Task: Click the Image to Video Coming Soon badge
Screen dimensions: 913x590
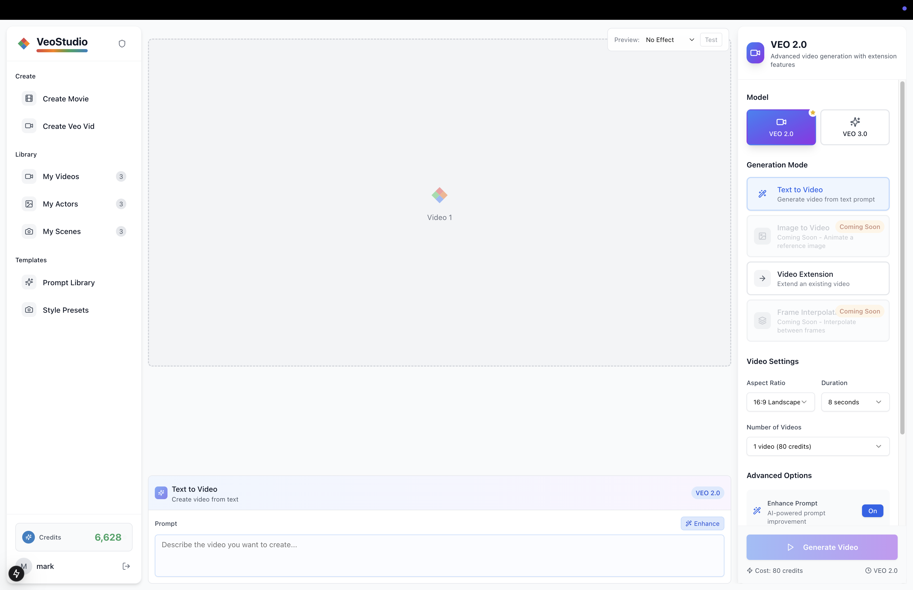Action: (859, 227)
